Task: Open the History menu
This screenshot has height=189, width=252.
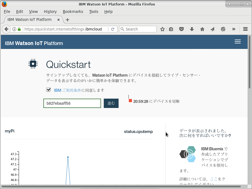Action: (50, 12)
